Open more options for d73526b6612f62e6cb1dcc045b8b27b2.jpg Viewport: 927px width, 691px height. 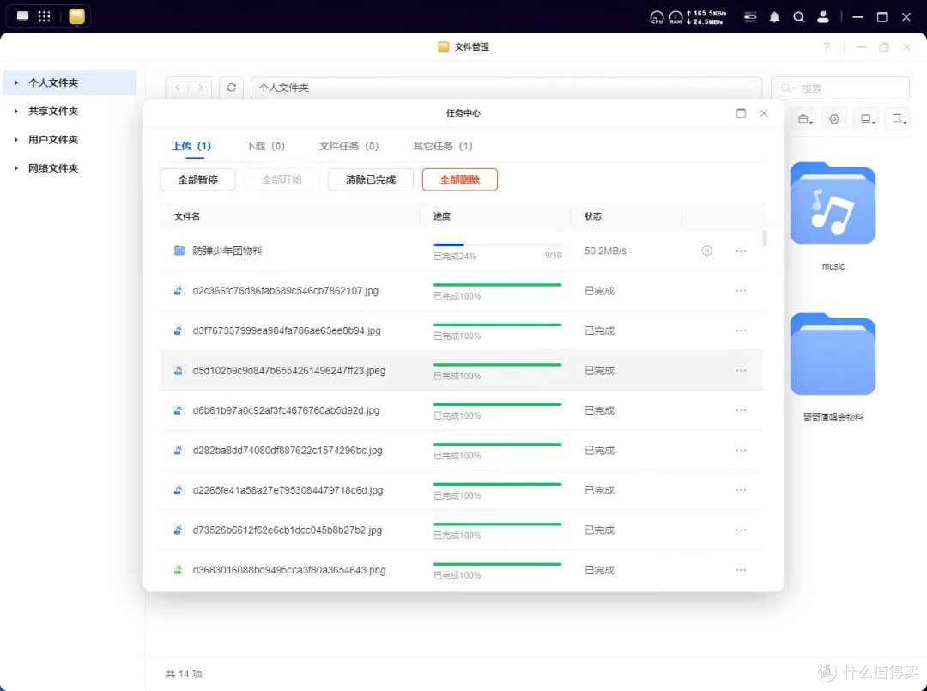741,530
